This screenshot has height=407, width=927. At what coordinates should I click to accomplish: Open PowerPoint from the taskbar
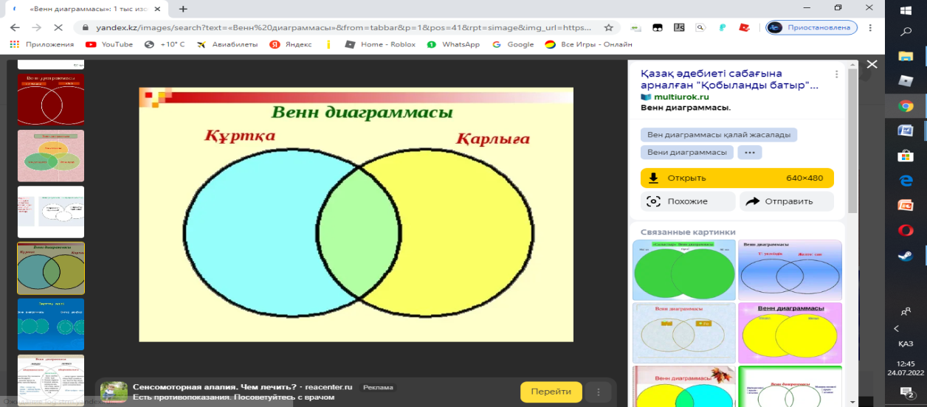pyautogui.click(x=906, y=206)
